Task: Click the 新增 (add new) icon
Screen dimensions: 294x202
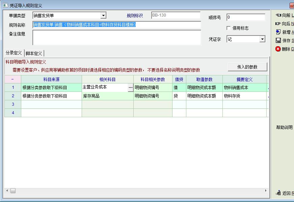Action: (x=278, y=32)
